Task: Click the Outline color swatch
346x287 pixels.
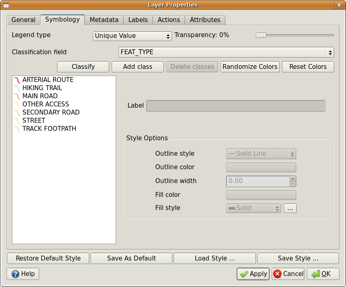Action: tap(261, 167)
